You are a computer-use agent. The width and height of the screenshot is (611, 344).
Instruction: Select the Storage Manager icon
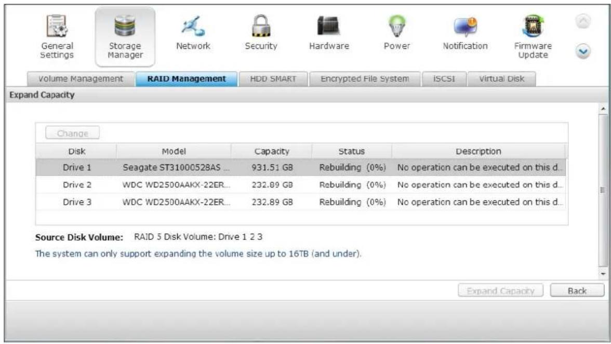click(125, 36)
